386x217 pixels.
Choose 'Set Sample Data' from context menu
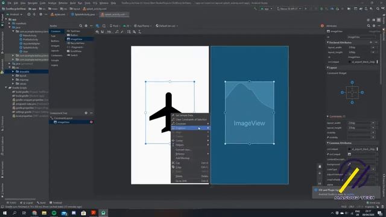point(190,115)
